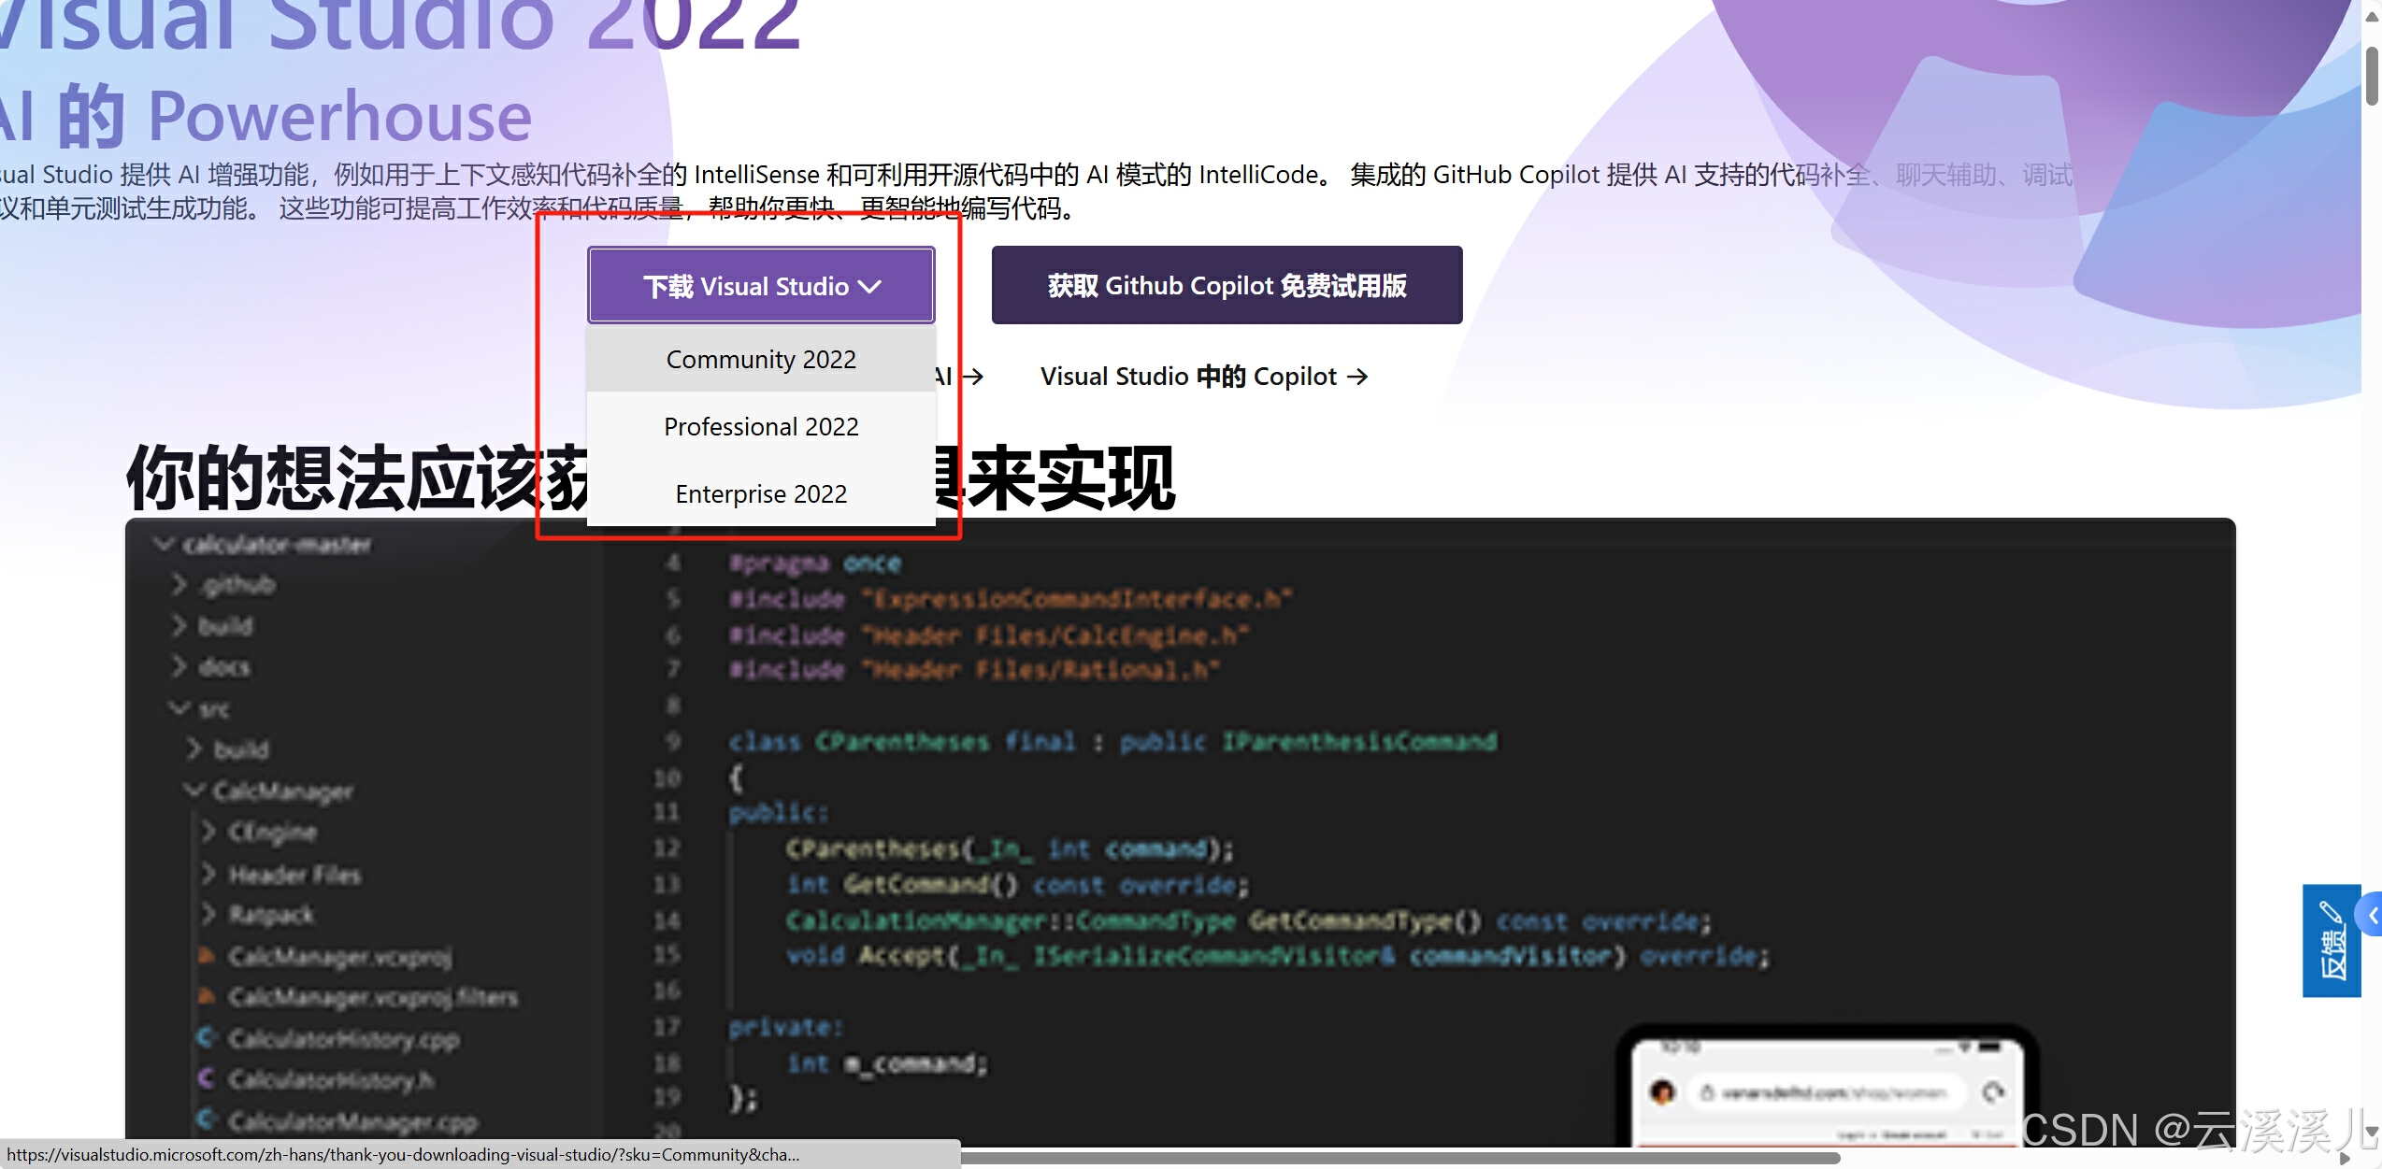Expand the docs folder in the tree

(x=179, y=666)
